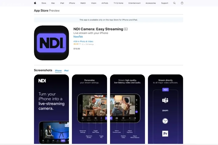Switch to iPad screenshots tab
218x145 pixels.
point(66,70)
